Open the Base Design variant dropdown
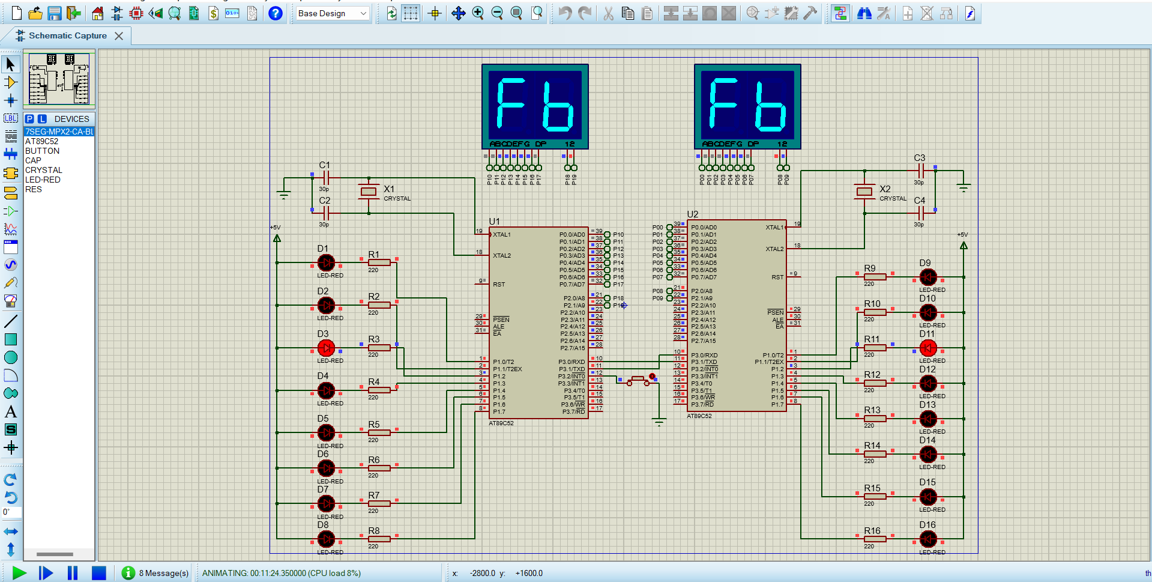This screenshot has width=1152, height=582. point(332,13)
